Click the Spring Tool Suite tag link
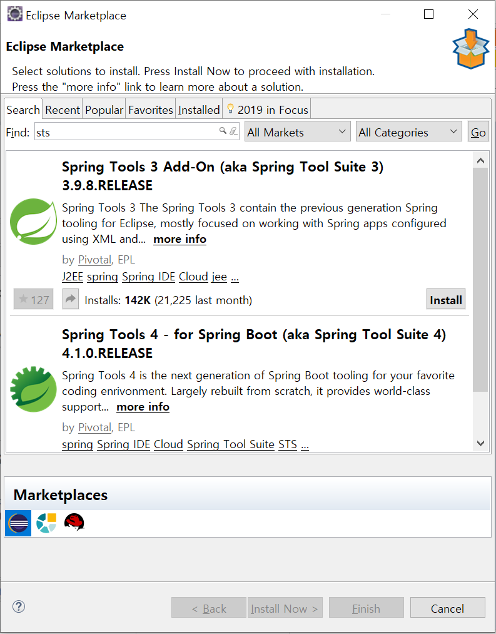 pyautogui.click(x=231, y=444)
